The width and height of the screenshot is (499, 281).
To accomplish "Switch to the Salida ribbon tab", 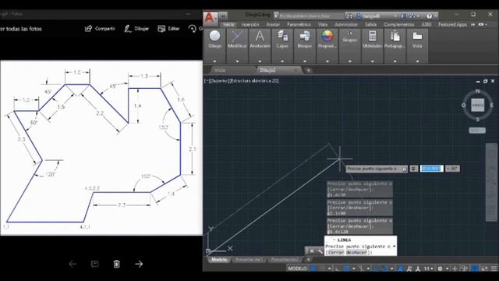I will click(x=371, y=24).
